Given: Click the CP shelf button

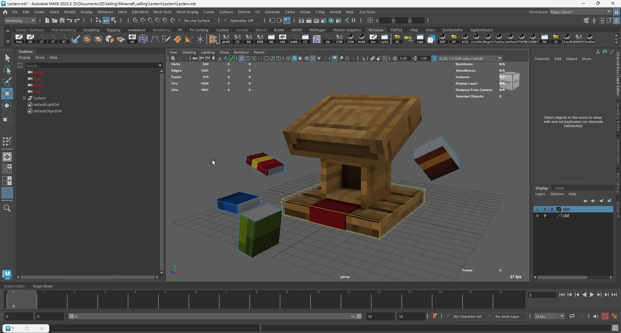Looking at the screenshot, I should pyautogui.click(x=42, y=39).
